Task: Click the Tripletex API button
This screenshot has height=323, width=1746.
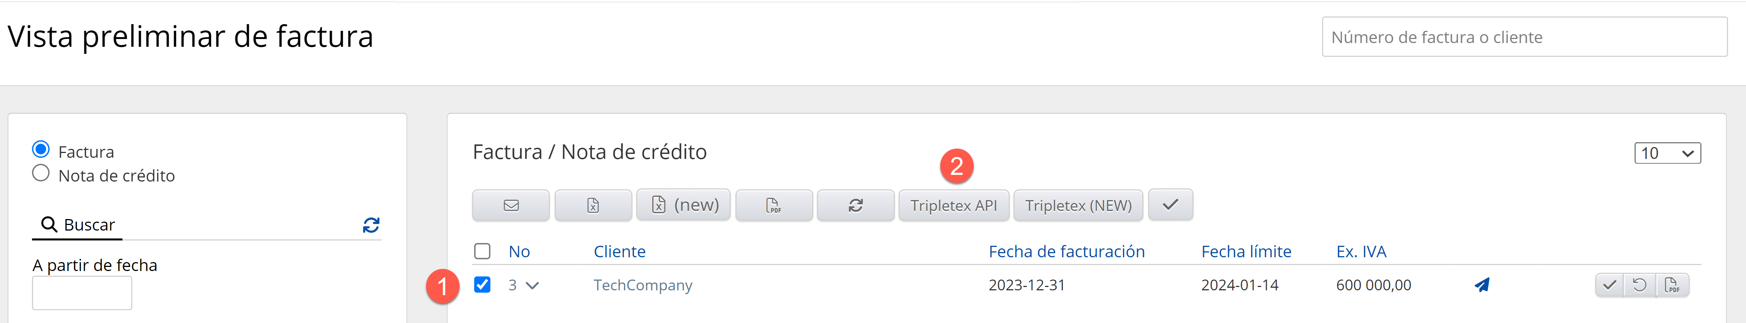Action: point(953,205)
